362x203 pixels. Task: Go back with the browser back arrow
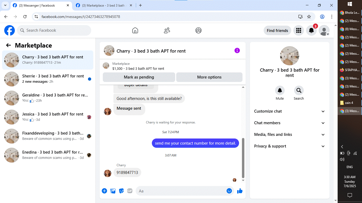coord(6,17)
